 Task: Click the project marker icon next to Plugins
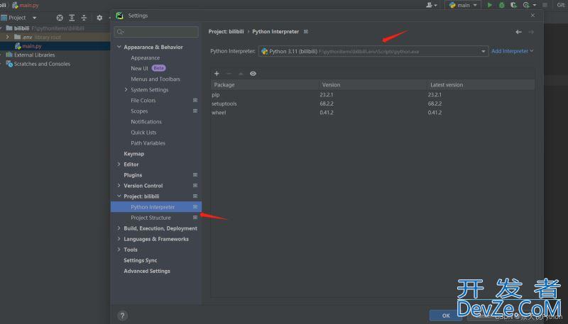[195, 174]
